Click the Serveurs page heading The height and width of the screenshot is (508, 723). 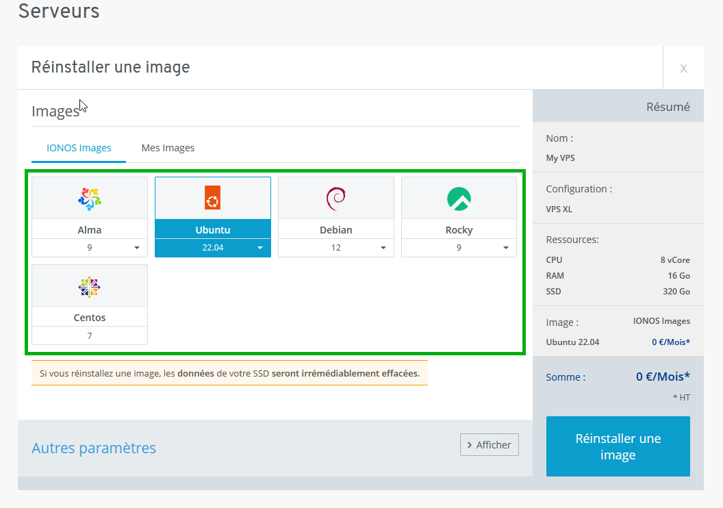[59, 11]
